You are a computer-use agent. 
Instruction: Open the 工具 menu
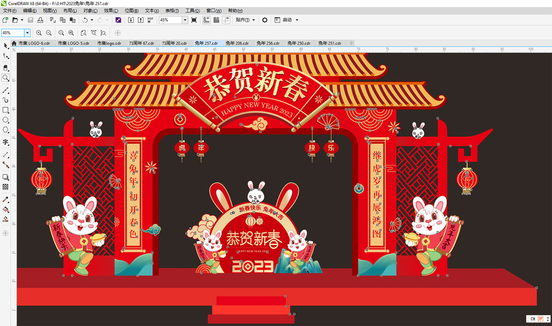point(193,10)
